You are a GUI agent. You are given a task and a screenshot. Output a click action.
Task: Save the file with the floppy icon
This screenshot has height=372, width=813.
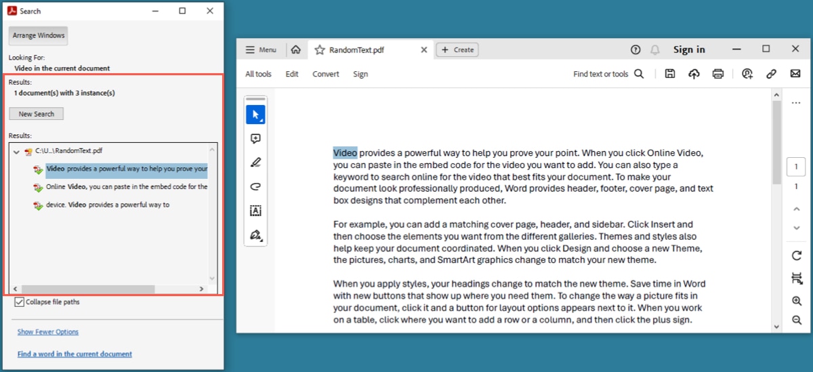click(669, 74)
